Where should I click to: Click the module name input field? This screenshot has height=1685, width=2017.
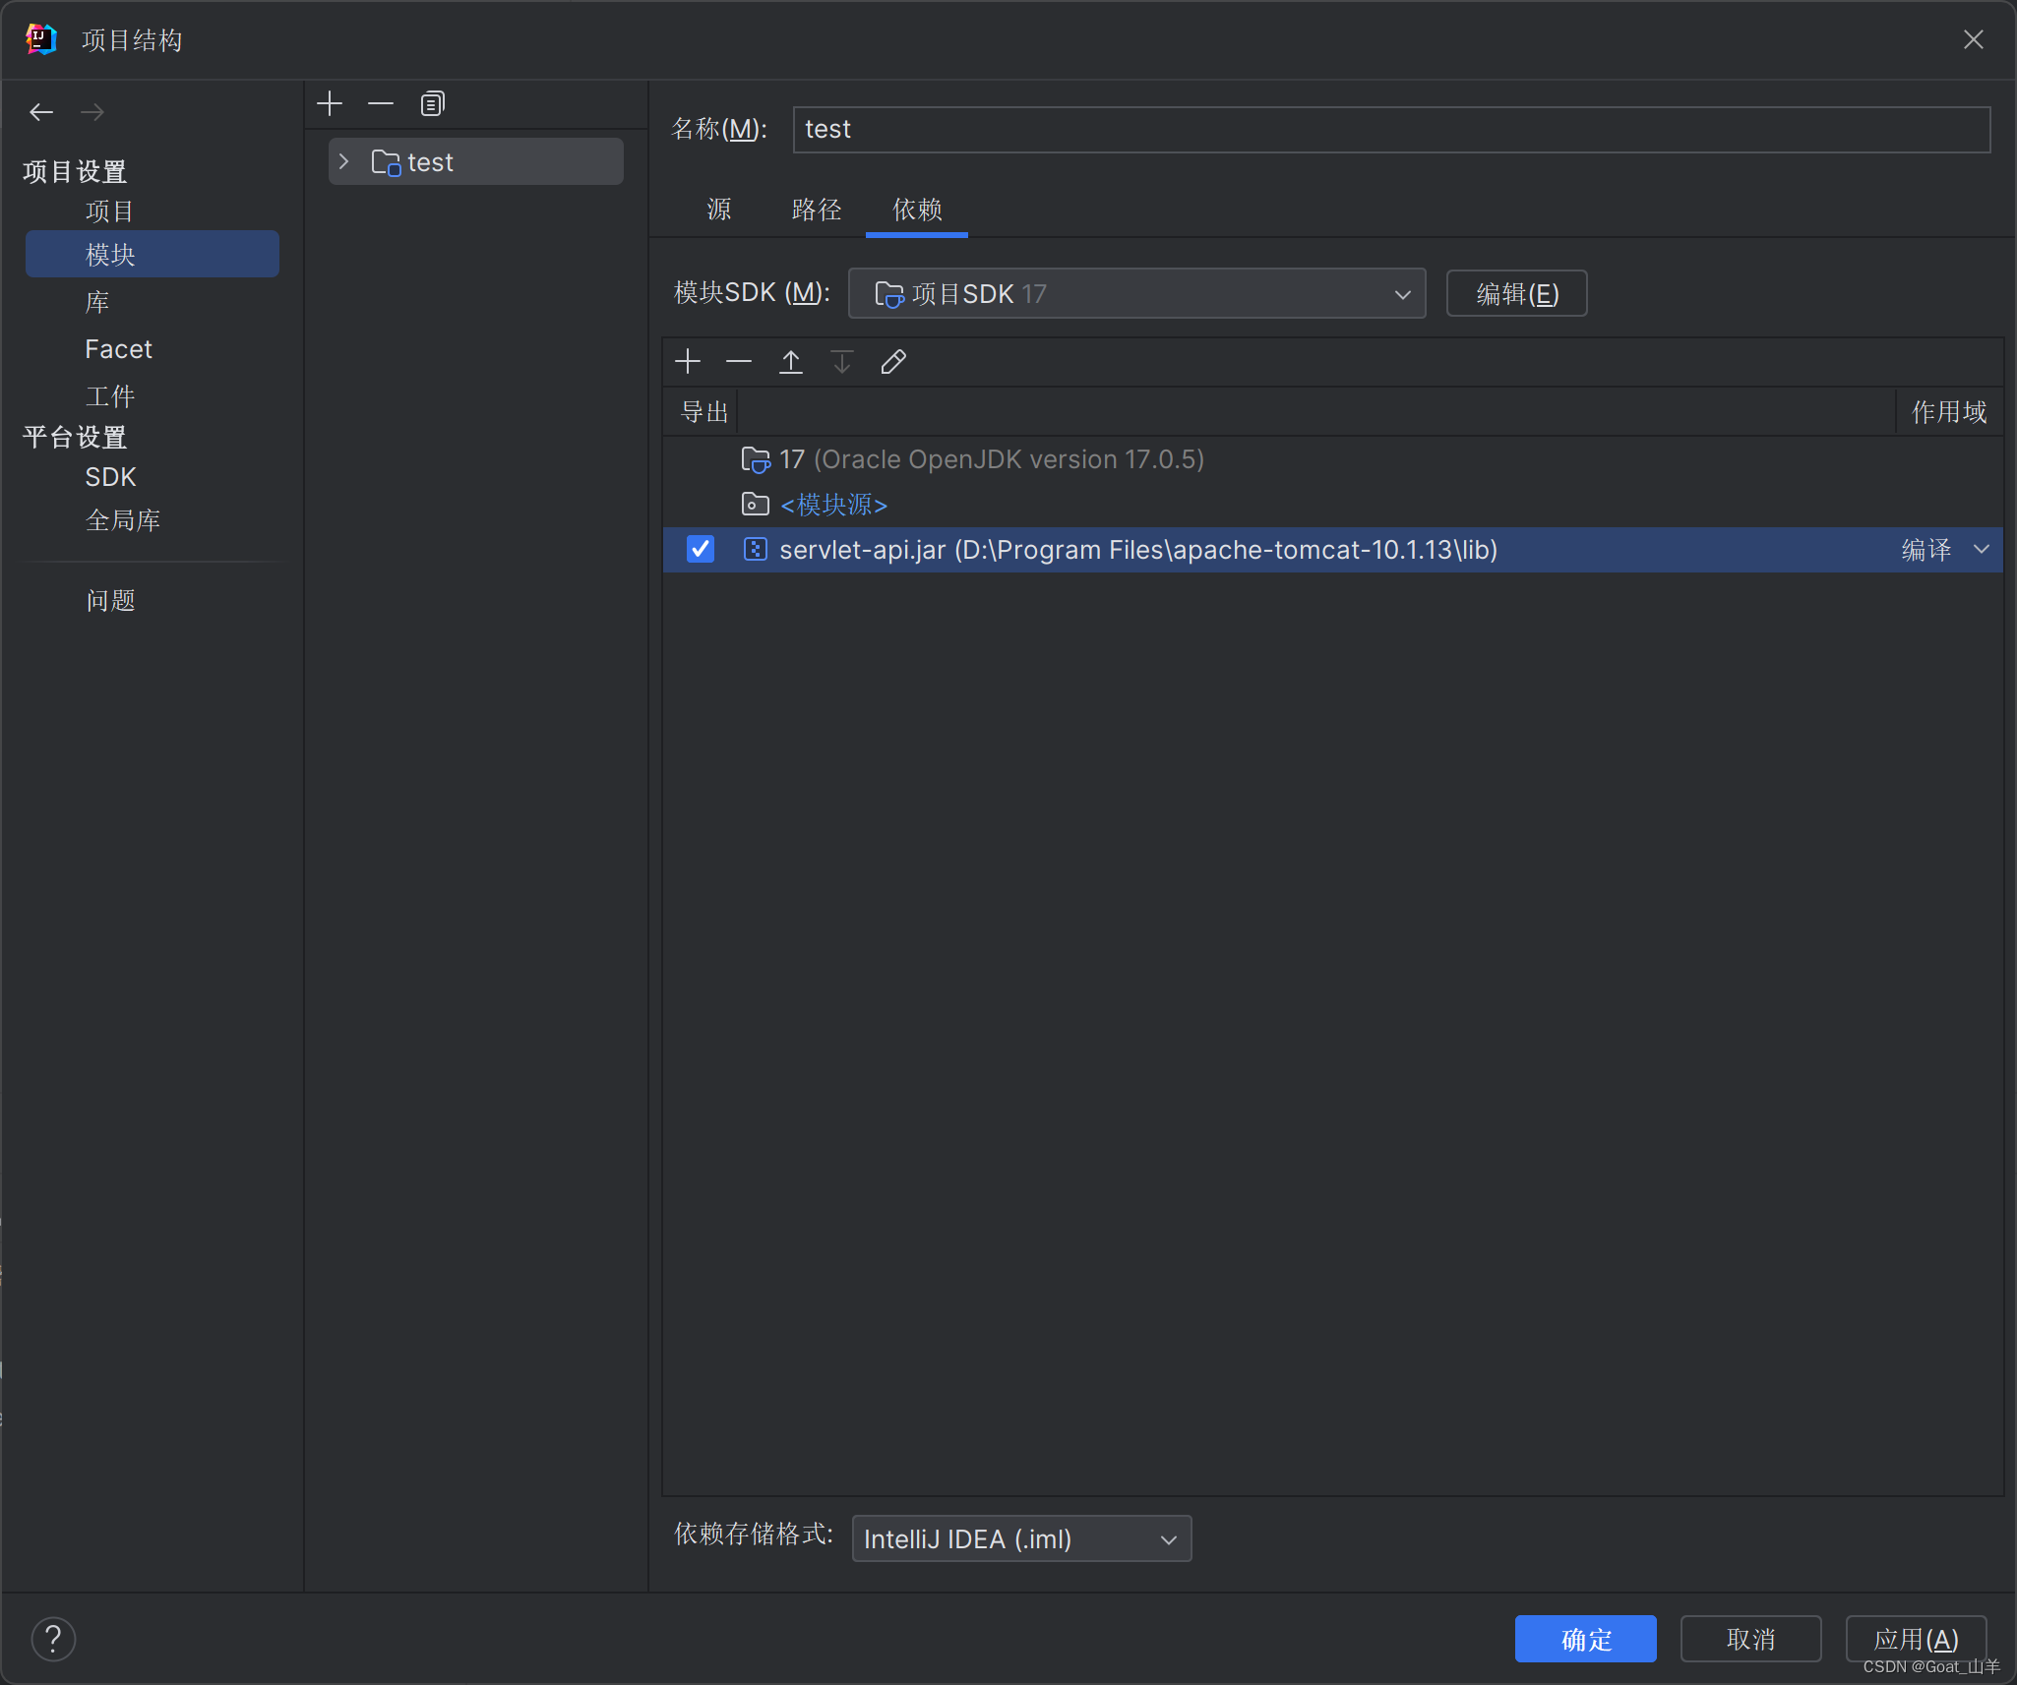click(1391, 130)
